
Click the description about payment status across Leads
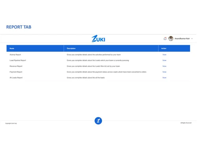[x=106, y=72]
